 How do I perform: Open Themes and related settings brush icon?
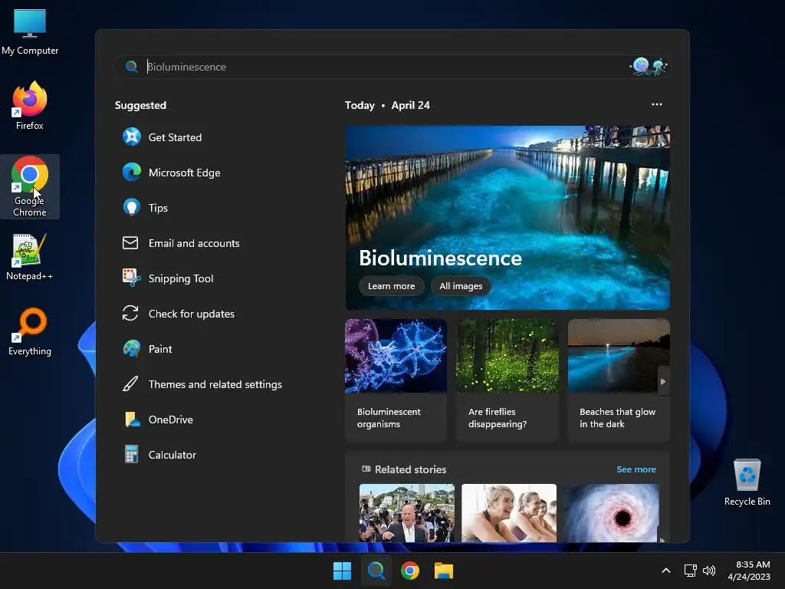pos(130,384)
